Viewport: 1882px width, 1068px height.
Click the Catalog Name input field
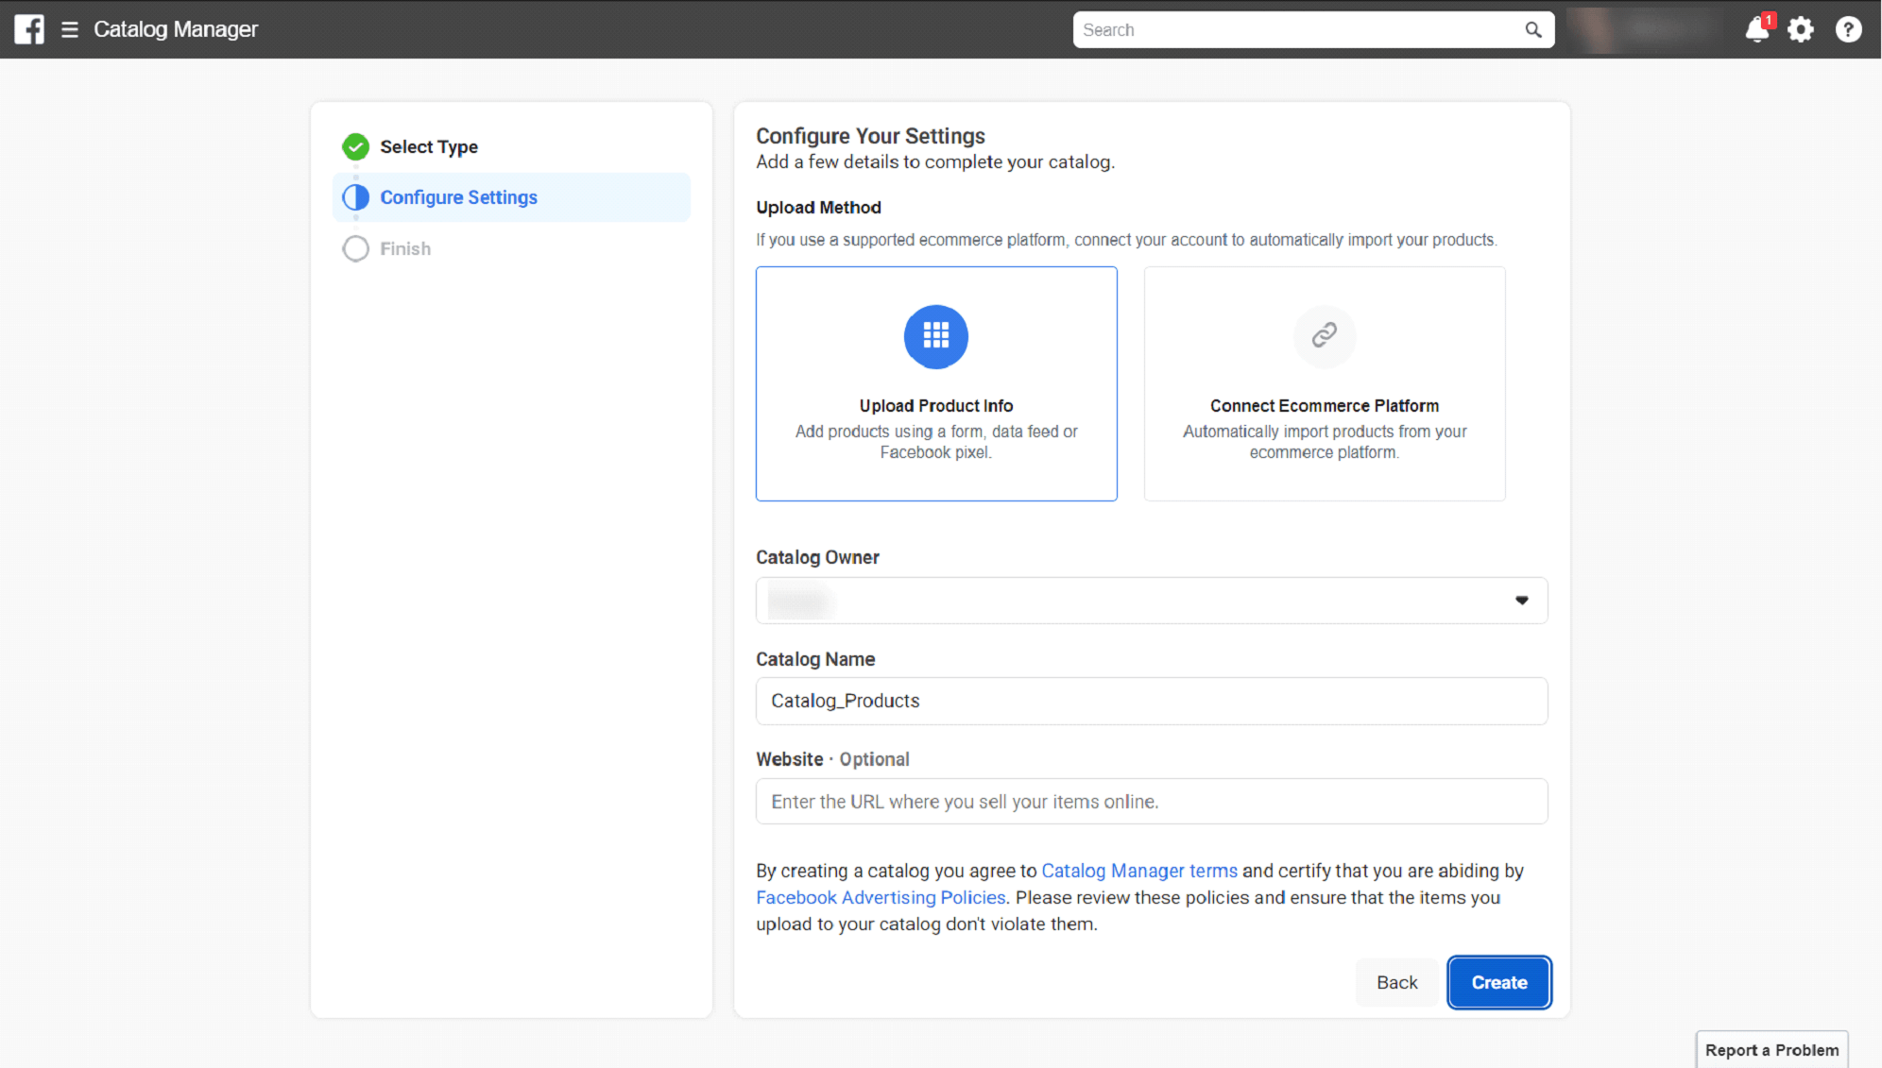click(x=1152, y=700)
